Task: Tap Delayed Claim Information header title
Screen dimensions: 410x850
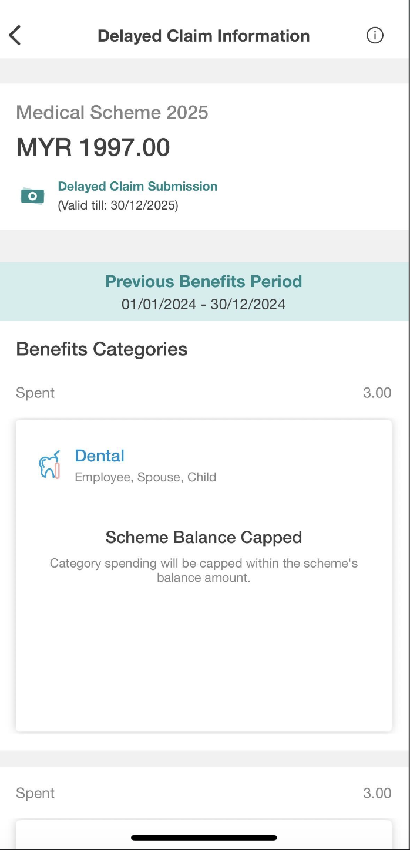Action: [203, 36]
